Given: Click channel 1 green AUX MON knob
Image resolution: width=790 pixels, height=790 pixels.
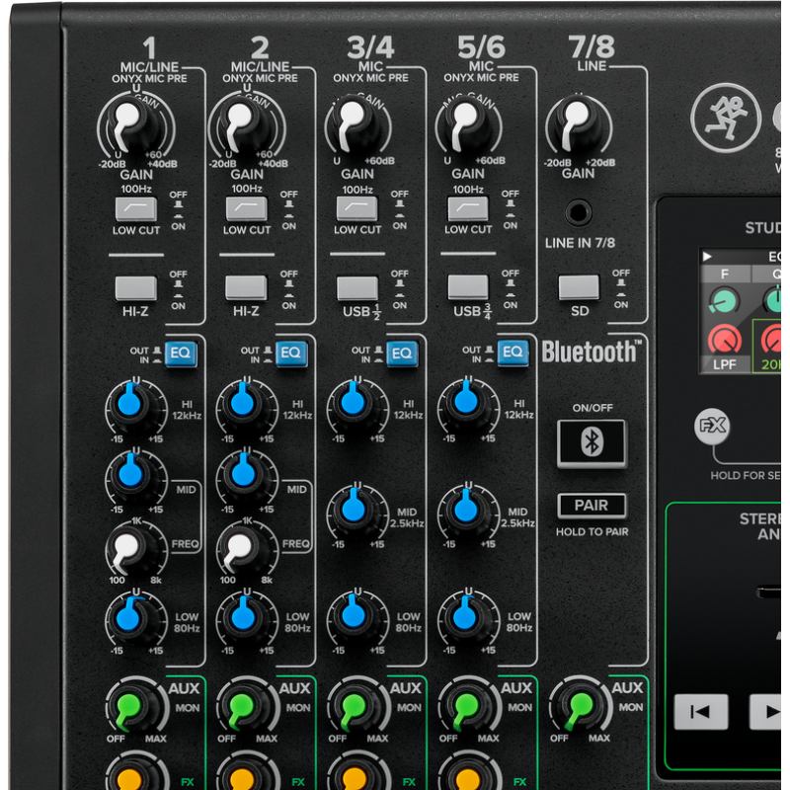Looking at the screenshot, I should click(x=130, y=707).
